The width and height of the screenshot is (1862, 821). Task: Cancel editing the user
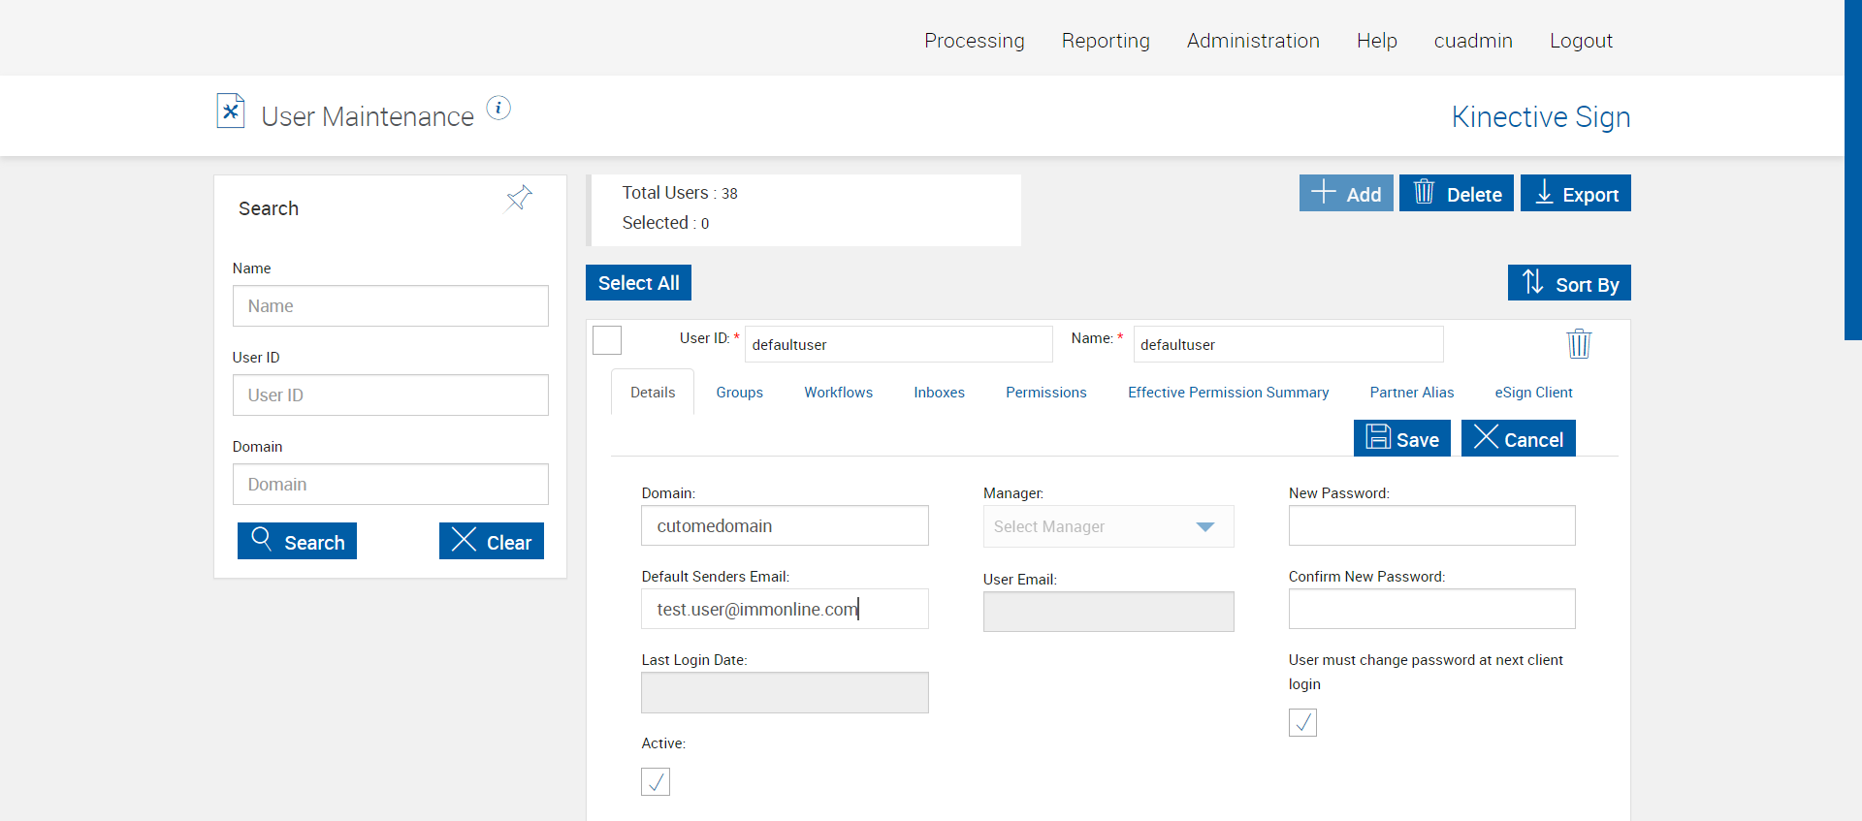(x=1518, y=439)
